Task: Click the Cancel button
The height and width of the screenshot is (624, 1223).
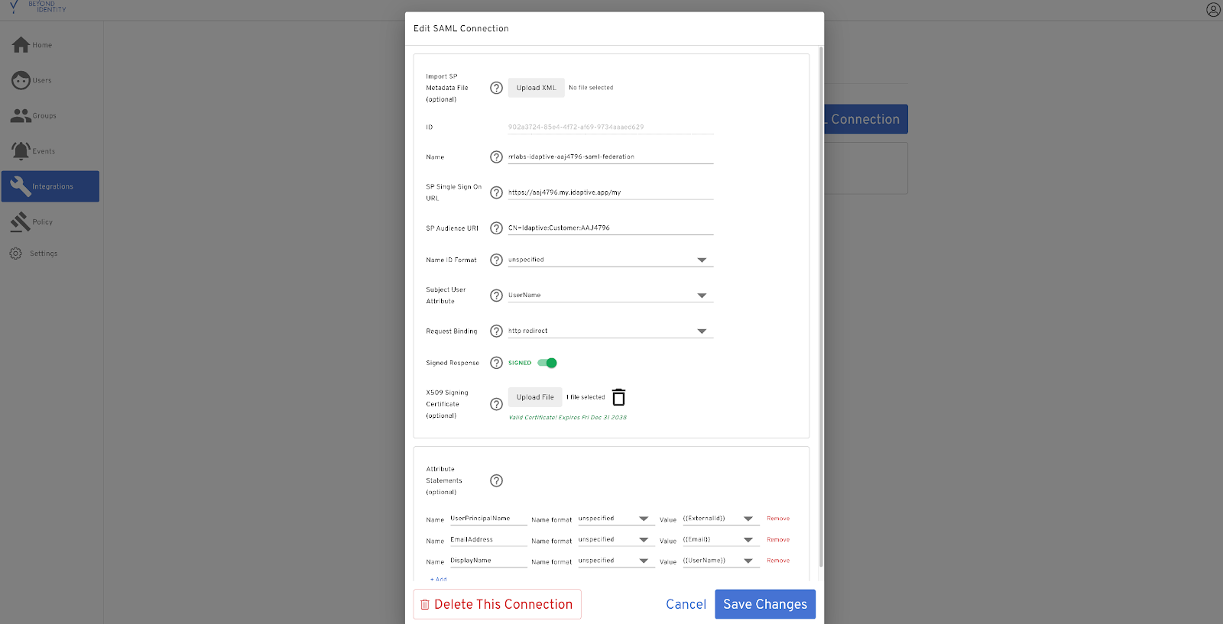Action: [686, 604]
